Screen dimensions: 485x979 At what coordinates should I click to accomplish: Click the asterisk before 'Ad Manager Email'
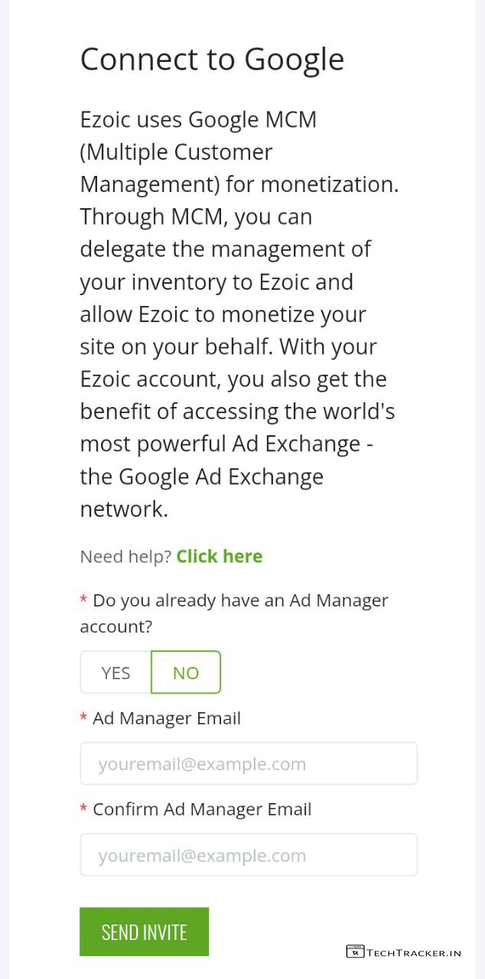83,718
